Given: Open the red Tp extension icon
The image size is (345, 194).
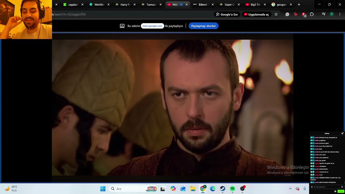Looking at the screenshot, I should [x=295, y=14].
